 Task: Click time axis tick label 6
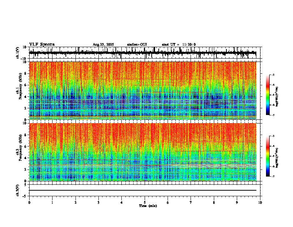[168, 203]
